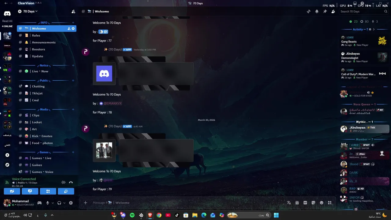Expand Activity section chevron arrow
Image resolution: width=391 pixels, height=220 pixels.
[x=374, y=29]
